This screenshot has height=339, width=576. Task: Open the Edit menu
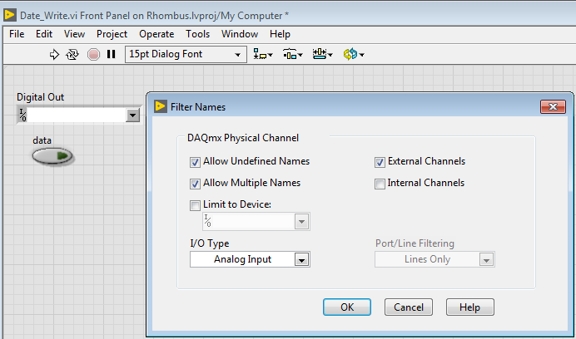tap(44, 34)
